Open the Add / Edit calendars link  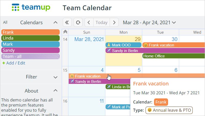16,63
